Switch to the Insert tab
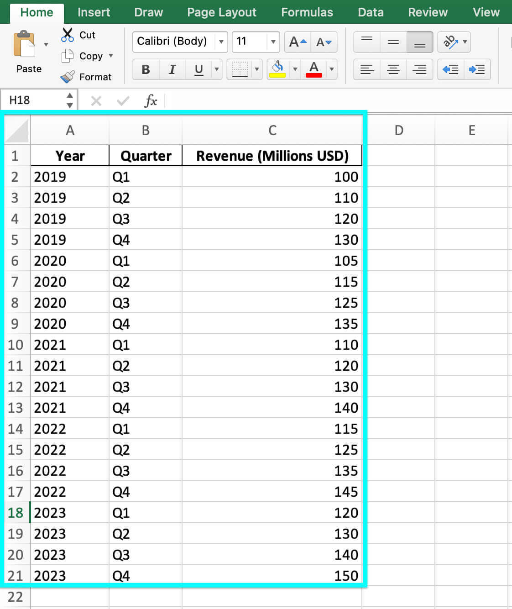 [94, 12]
